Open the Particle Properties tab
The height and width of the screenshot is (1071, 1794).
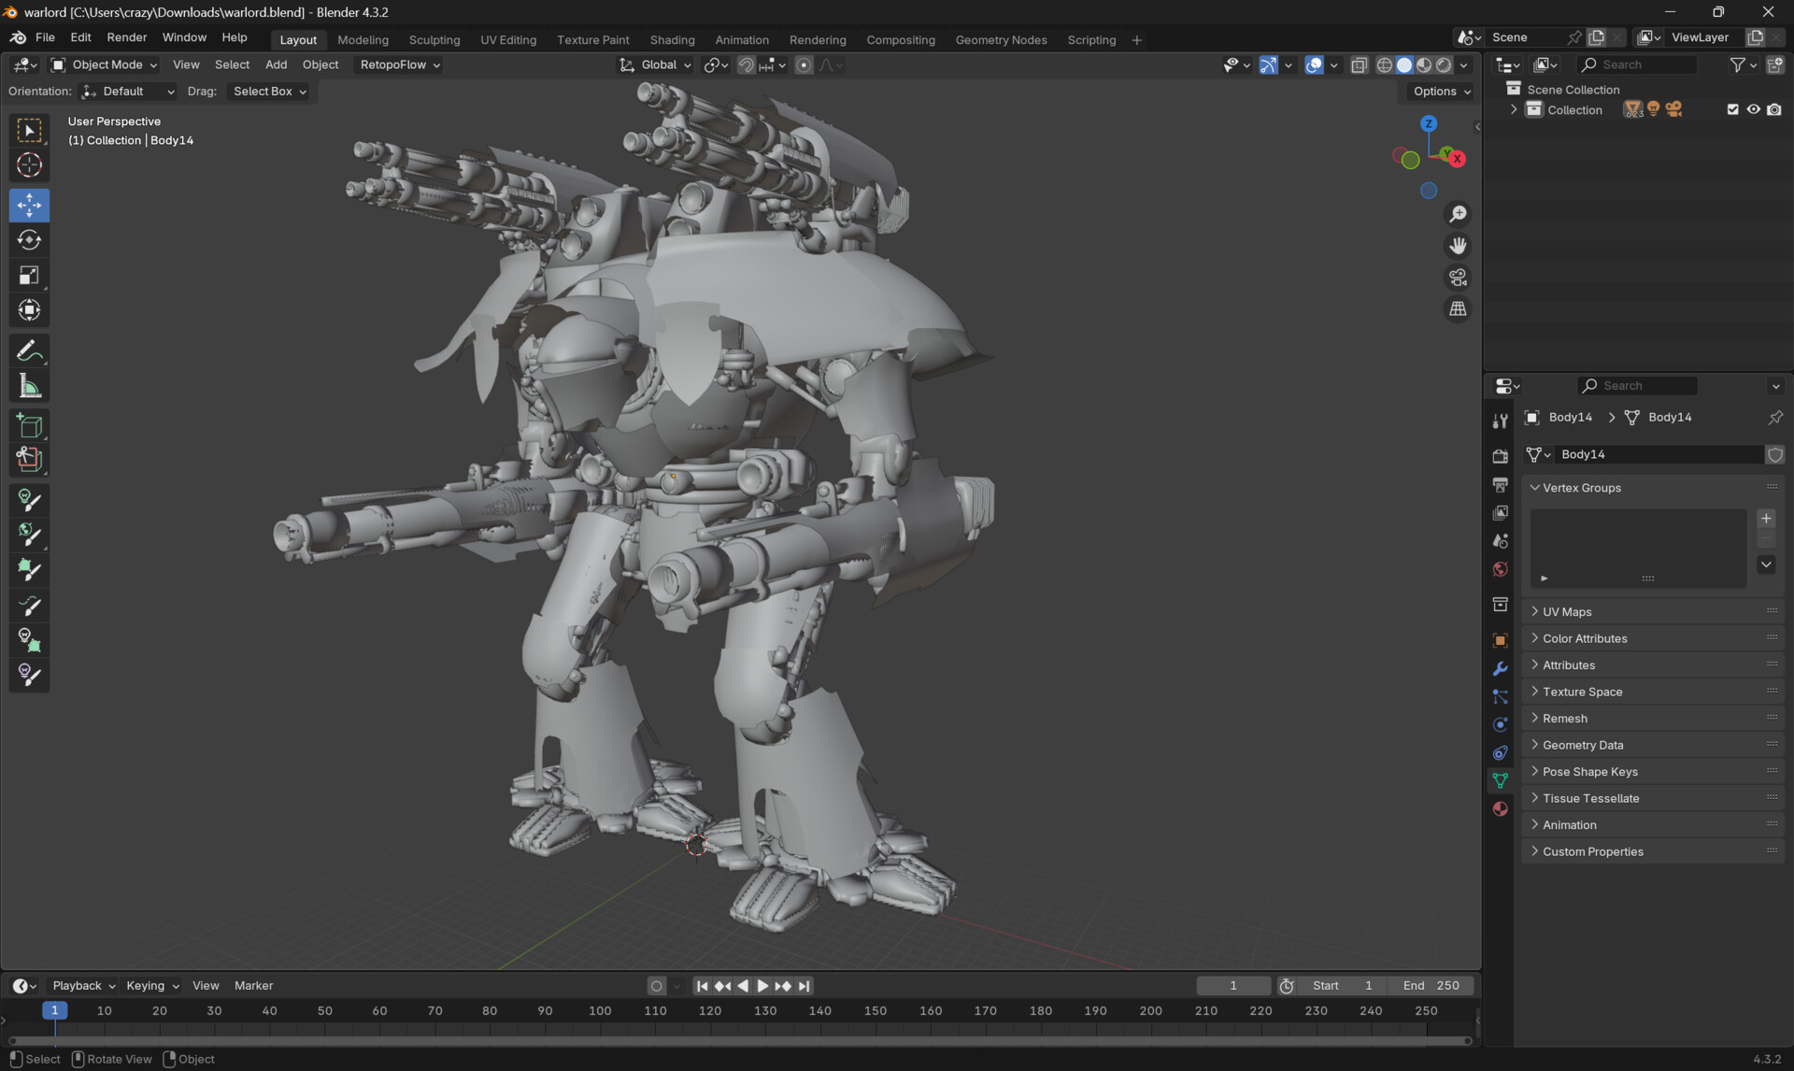click(x=1500, y=696)
